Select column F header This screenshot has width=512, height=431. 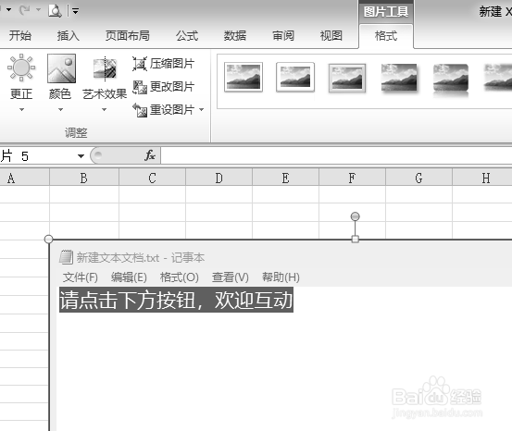[x=352, y=179]
